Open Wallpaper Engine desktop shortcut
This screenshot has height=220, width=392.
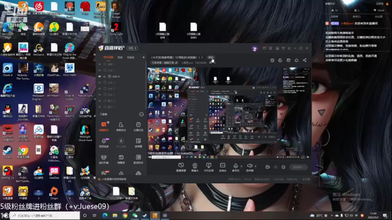[39, 92]
